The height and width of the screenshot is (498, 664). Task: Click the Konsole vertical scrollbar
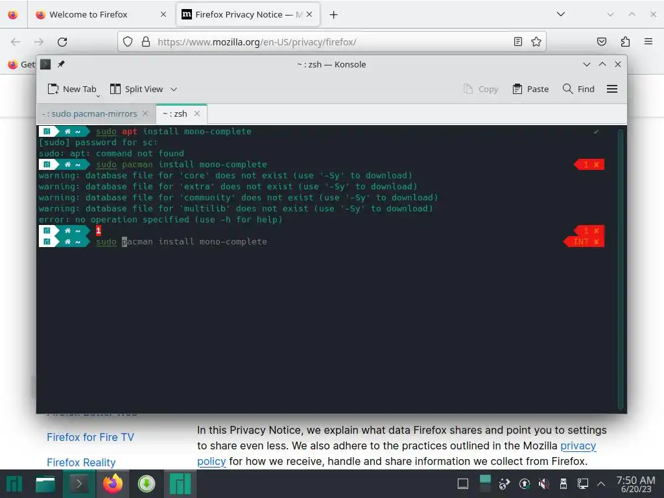pyautogui.click(x=621, y=268)
